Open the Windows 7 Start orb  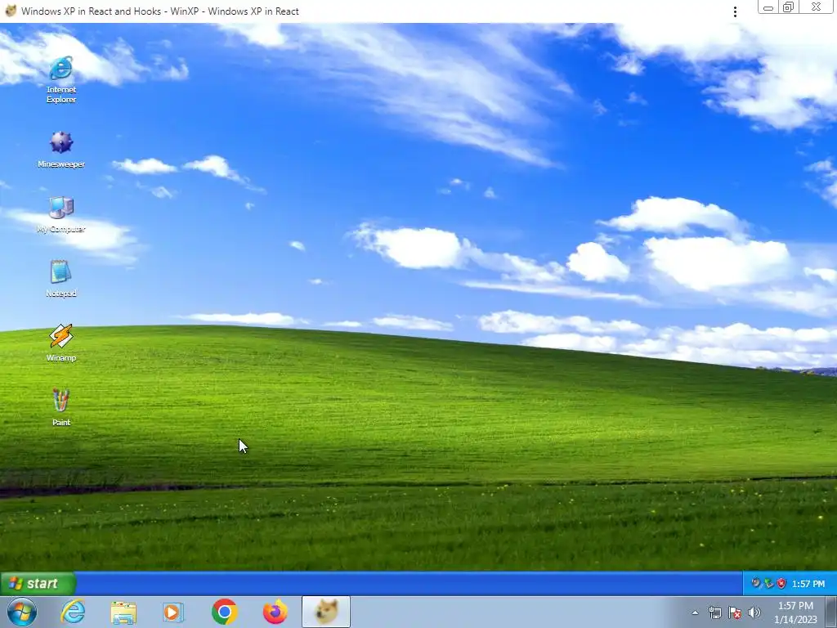click(x=22, y=612)
